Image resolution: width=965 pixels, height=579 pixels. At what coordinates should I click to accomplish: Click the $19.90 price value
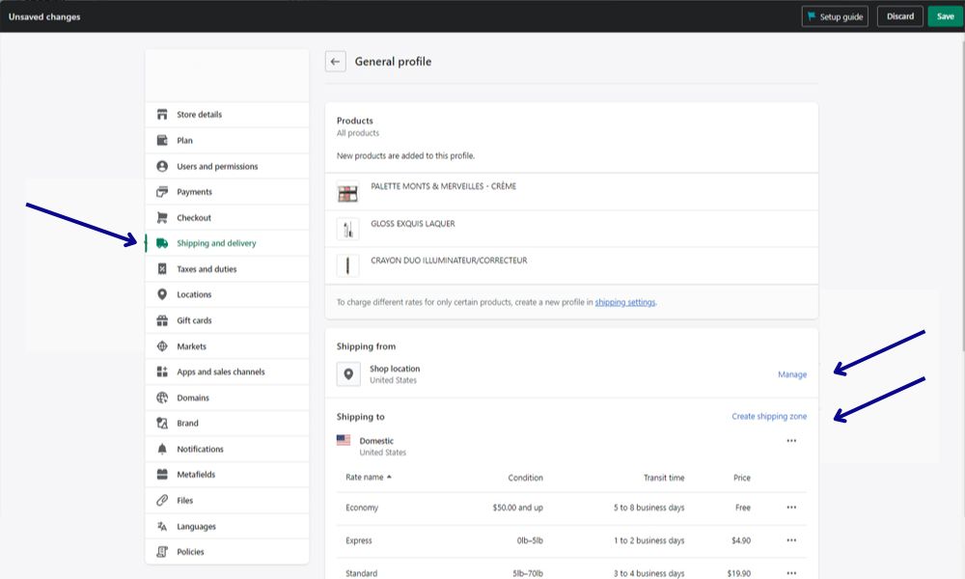point(738,573)
